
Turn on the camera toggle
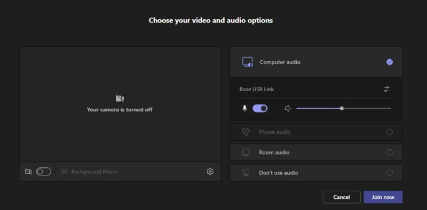[44, 172]
